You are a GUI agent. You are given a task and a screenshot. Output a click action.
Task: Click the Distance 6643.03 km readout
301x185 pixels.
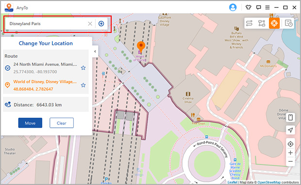(x=38, y=105)
